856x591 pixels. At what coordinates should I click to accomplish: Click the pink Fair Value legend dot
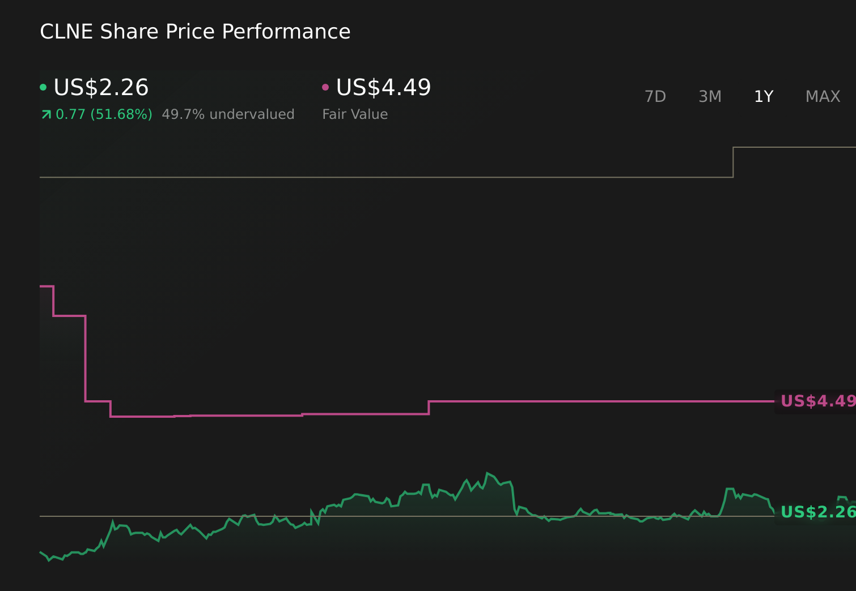(325, 86)
